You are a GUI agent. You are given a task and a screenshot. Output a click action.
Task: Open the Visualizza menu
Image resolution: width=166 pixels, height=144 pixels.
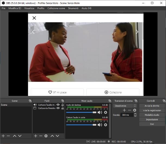[29, 8]
